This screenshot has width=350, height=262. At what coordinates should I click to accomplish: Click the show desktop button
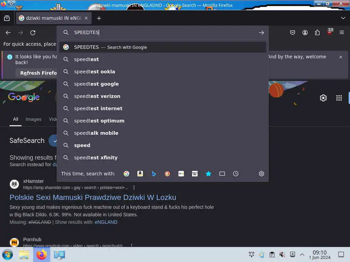[341, 254]
